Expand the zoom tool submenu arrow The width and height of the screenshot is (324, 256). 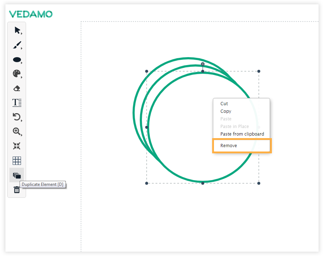[21, 135]
